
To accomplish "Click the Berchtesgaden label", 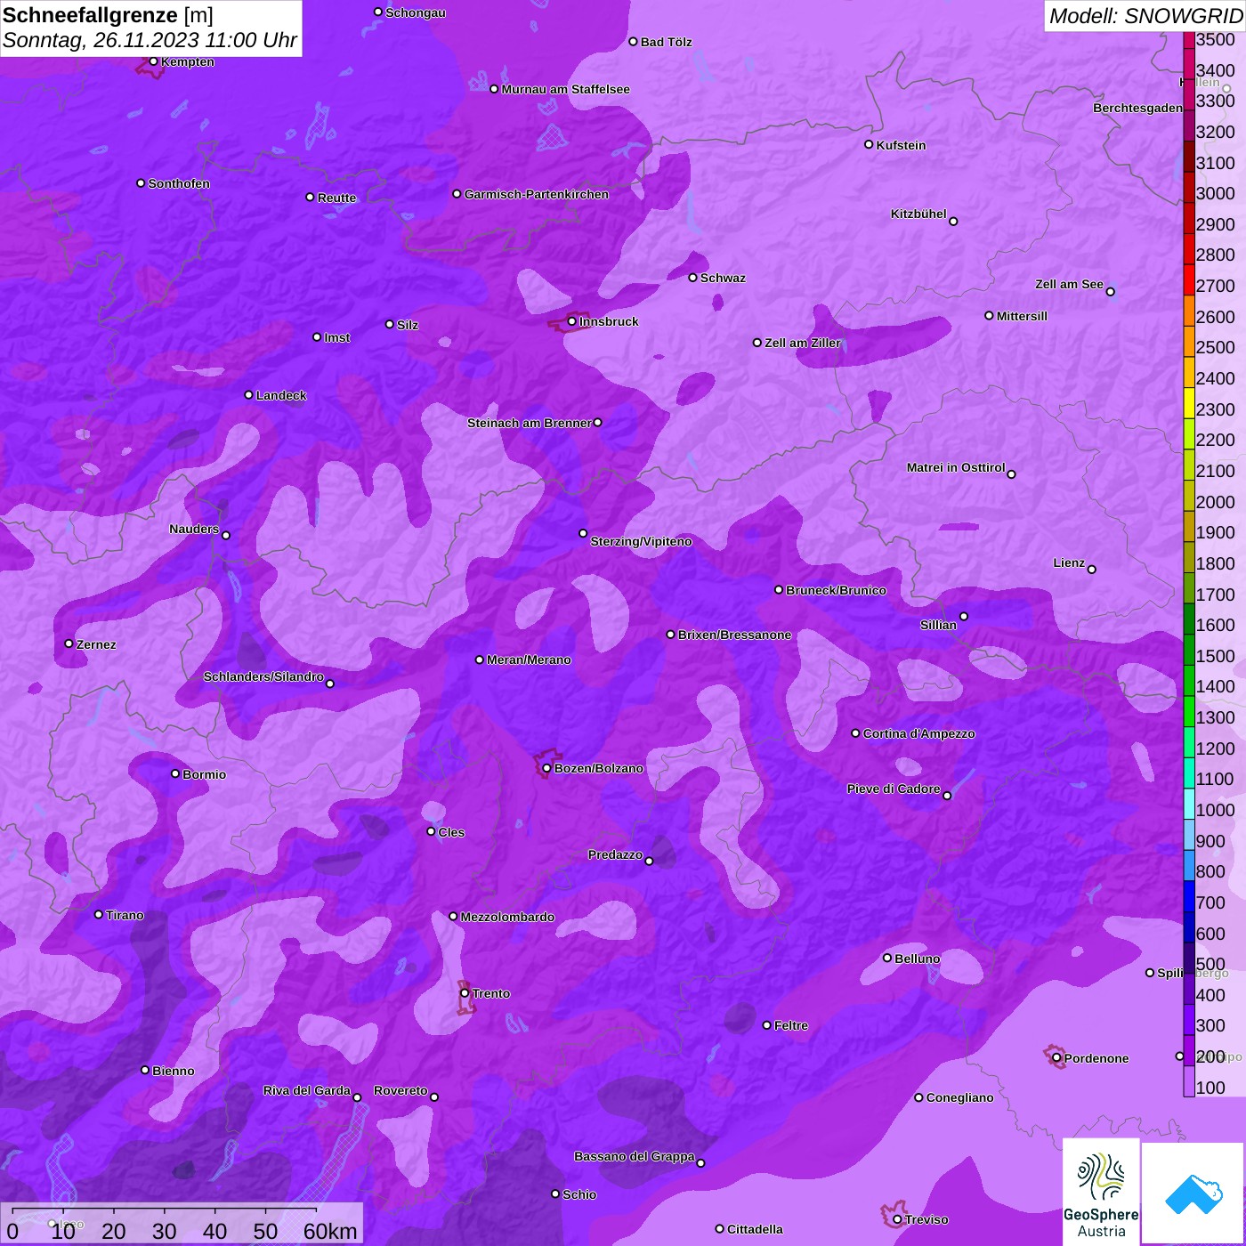I will [x=1137, y=108].
